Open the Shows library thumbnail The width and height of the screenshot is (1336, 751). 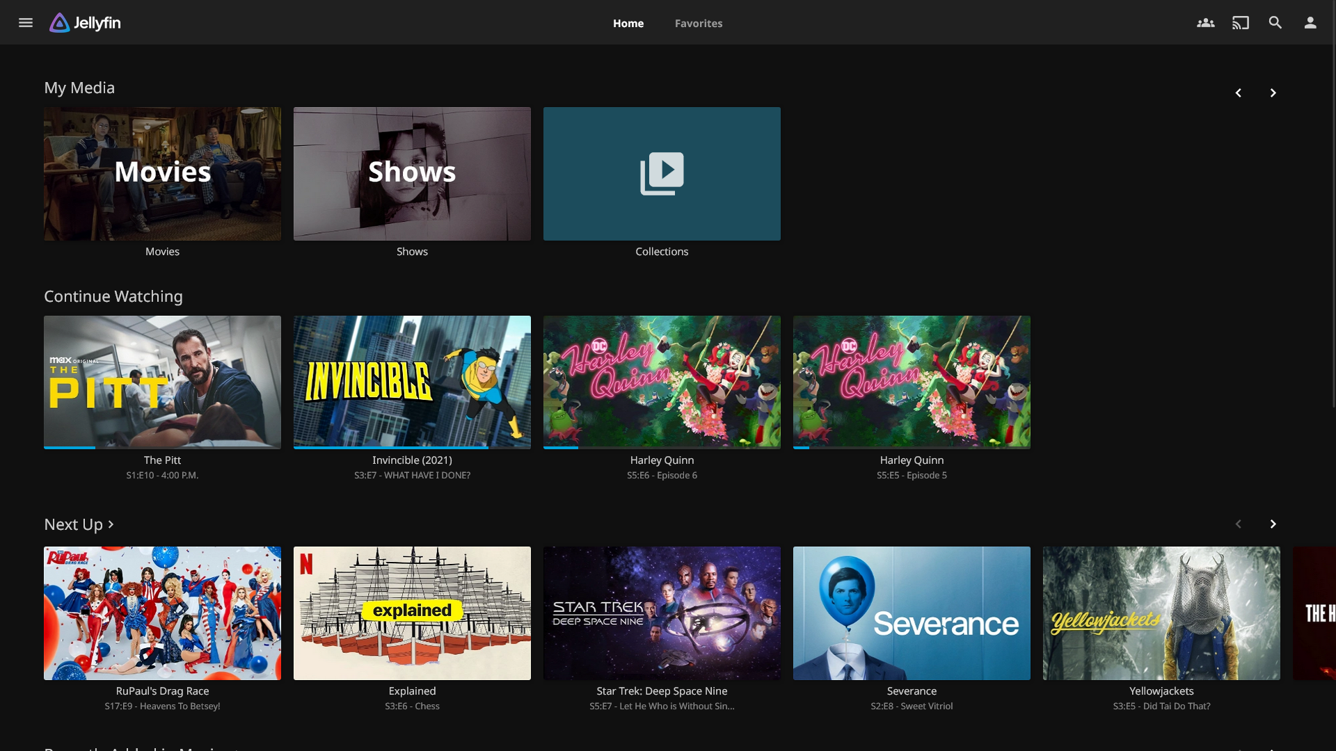(x=412, y=174)
